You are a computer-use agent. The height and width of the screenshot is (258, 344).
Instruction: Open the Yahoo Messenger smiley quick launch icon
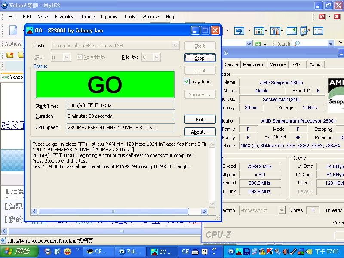tap(68, 251)
